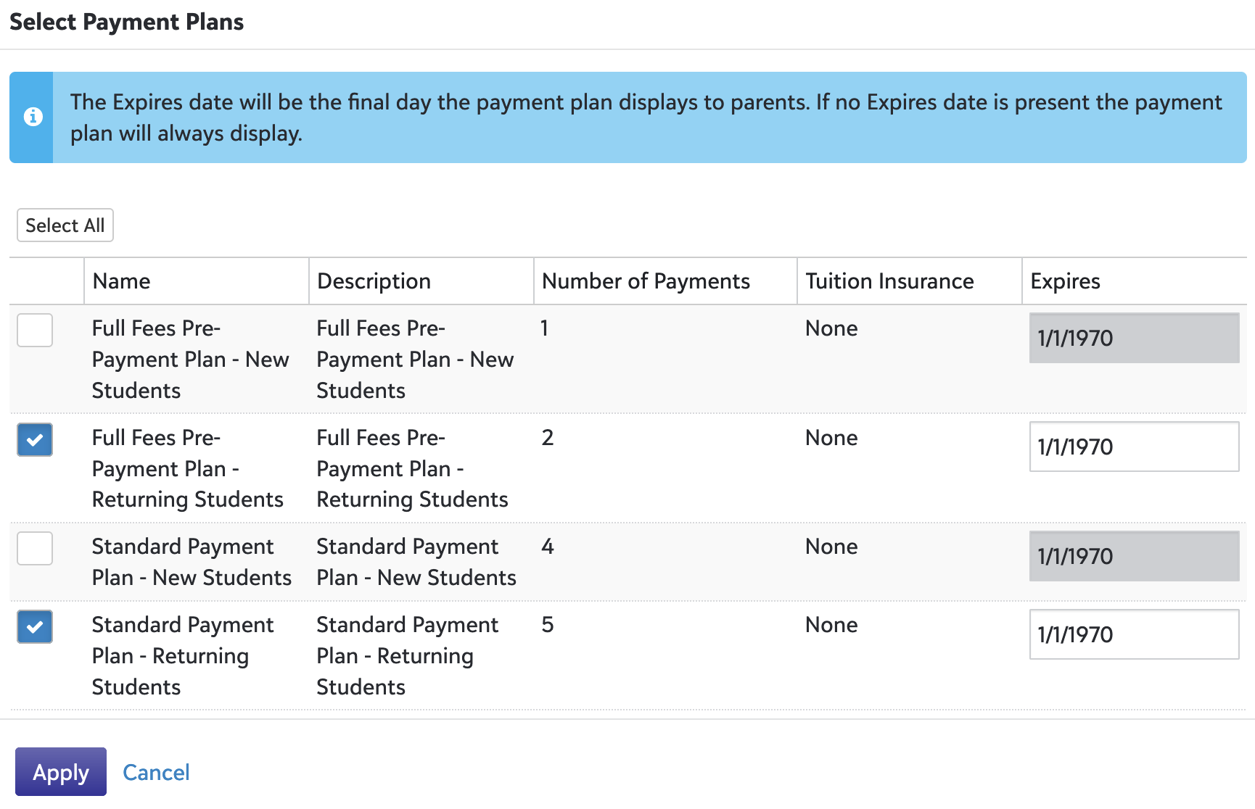Click the Tuition Insurance column header
Screen dimensions: 1255x809
point(889,281)
